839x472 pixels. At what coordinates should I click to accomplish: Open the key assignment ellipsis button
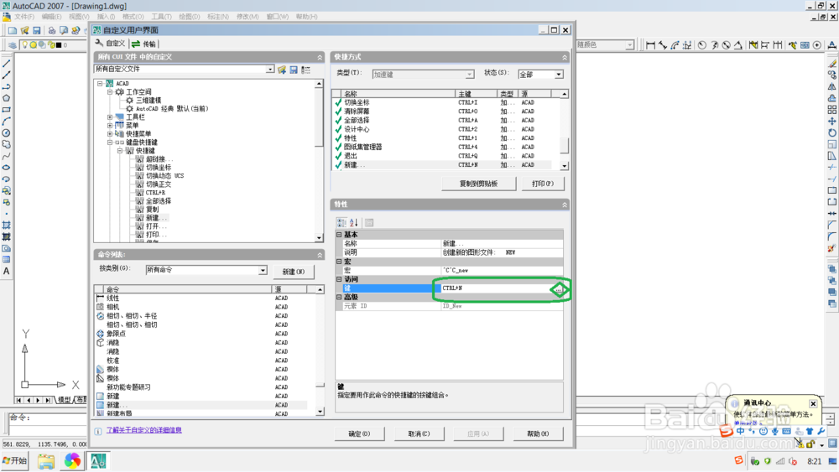558,288
